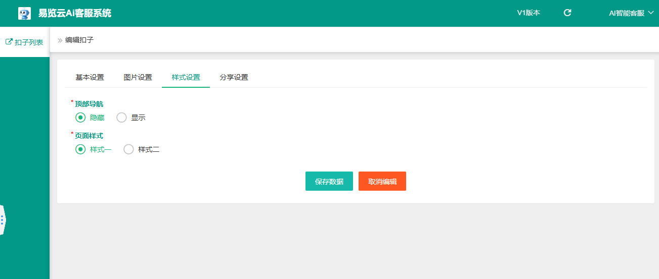Click the external-link icon beside 扣子列表
The height and width of the screenshot is (279, 659).
coord(9,42)
